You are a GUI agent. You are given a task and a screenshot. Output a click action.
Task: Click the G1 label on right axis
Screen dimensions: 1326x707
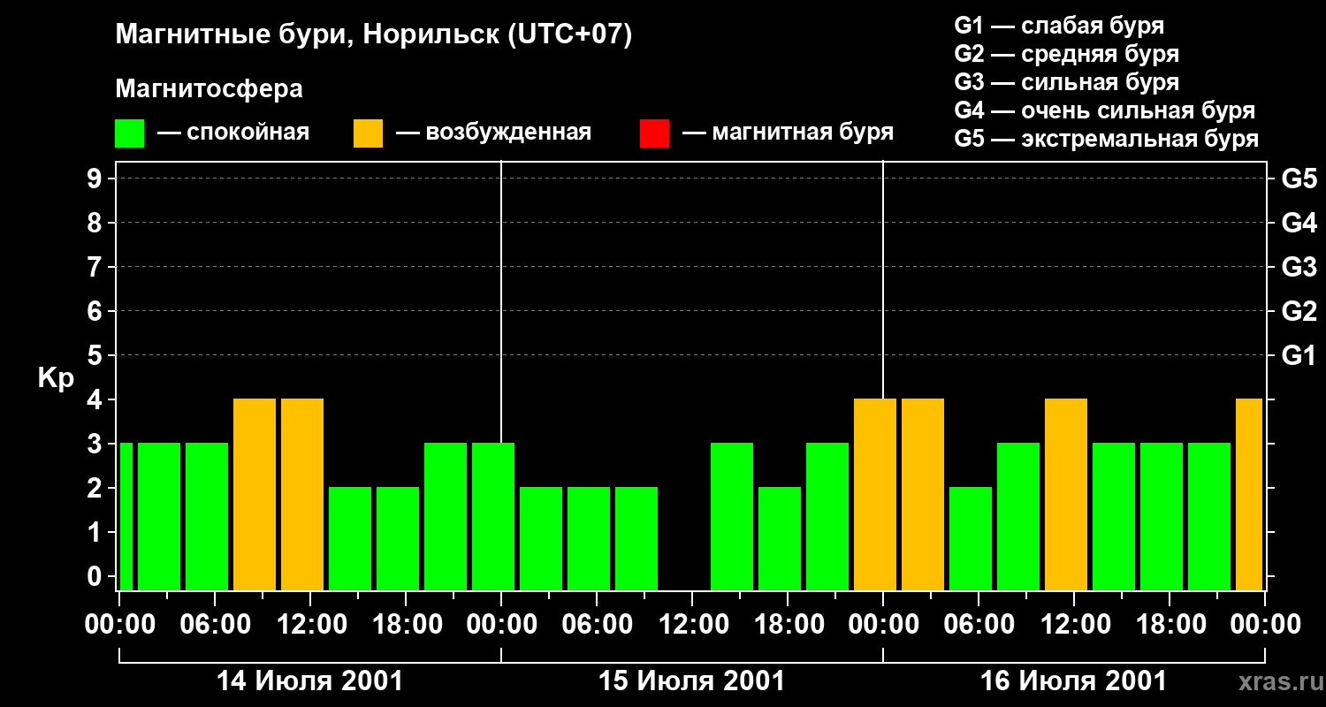(x=1299, y=356)
